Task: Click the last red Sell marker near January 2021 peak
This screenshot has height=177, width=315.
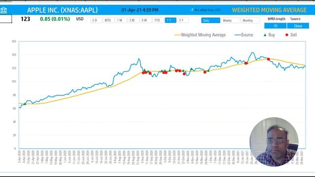Action: [268, 59]
